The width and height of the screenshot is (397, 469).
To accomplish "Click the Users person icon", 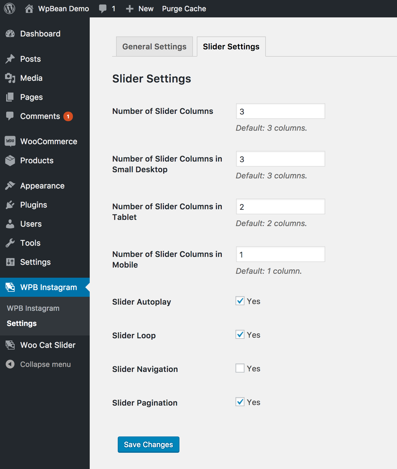I will (10, 224).
